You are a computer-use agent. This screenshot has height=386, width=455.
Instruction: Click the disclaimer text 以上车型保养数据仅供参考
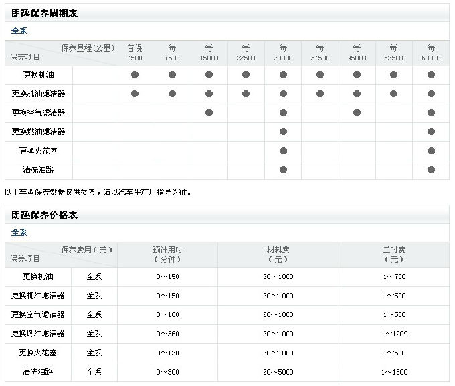(x=50, y=192)
